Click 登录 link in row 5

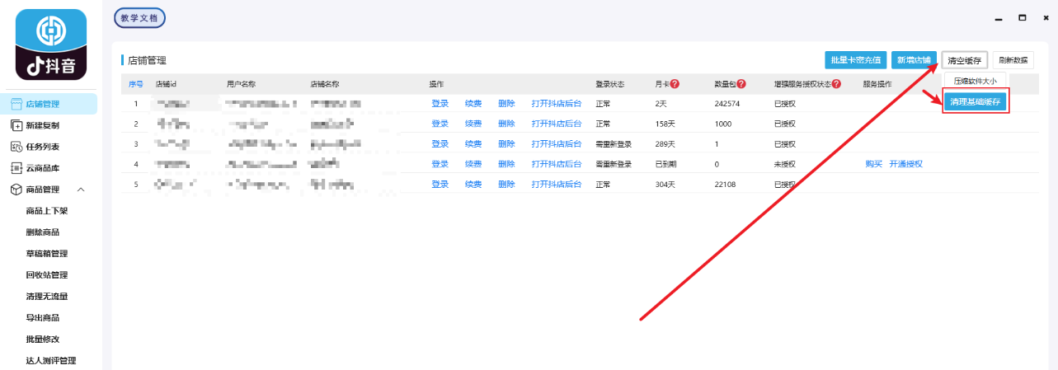(440, 185)
